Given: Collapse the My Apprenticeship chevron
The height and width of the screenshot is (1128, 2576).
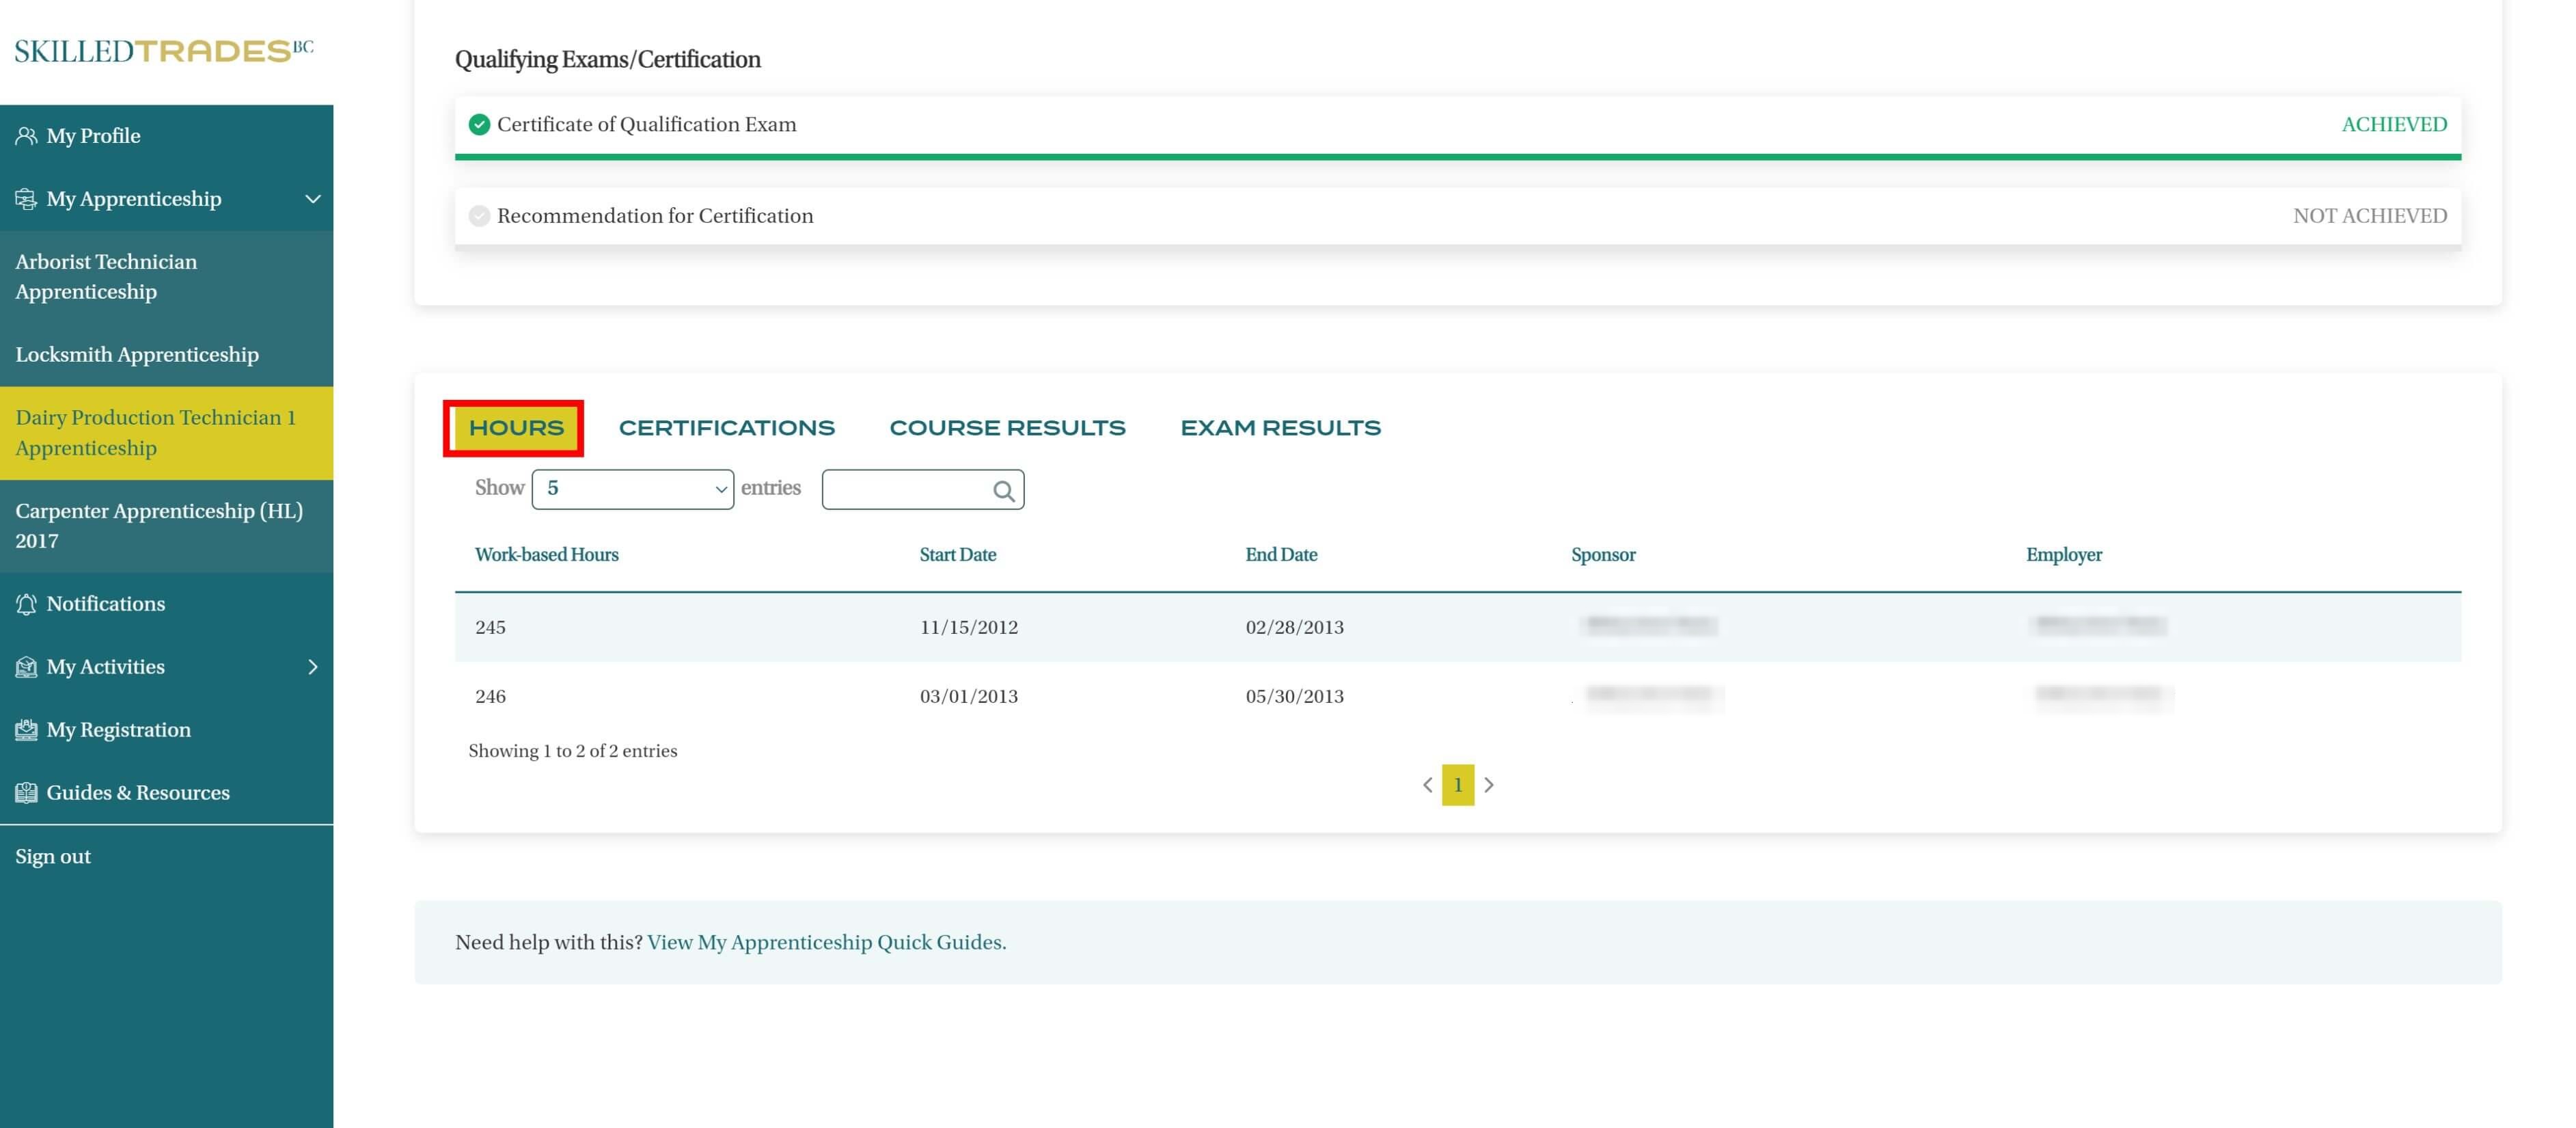Looking at the screenshot, I should (312, 199).
